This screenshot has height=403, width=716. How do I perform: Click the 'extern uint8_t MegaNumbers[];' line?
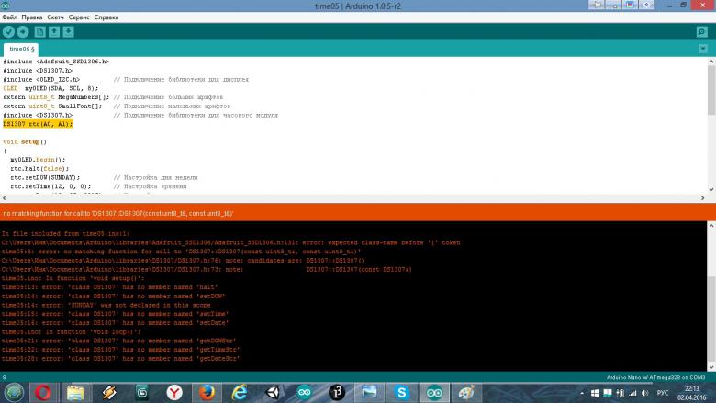56,97
